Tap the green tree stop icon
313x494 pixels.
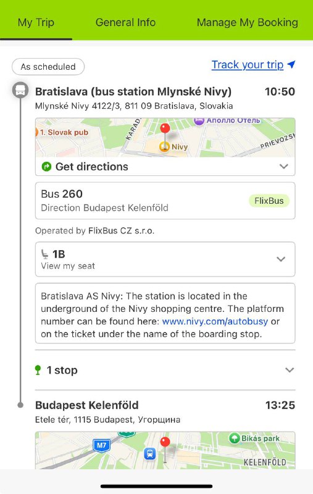(38, 370)
